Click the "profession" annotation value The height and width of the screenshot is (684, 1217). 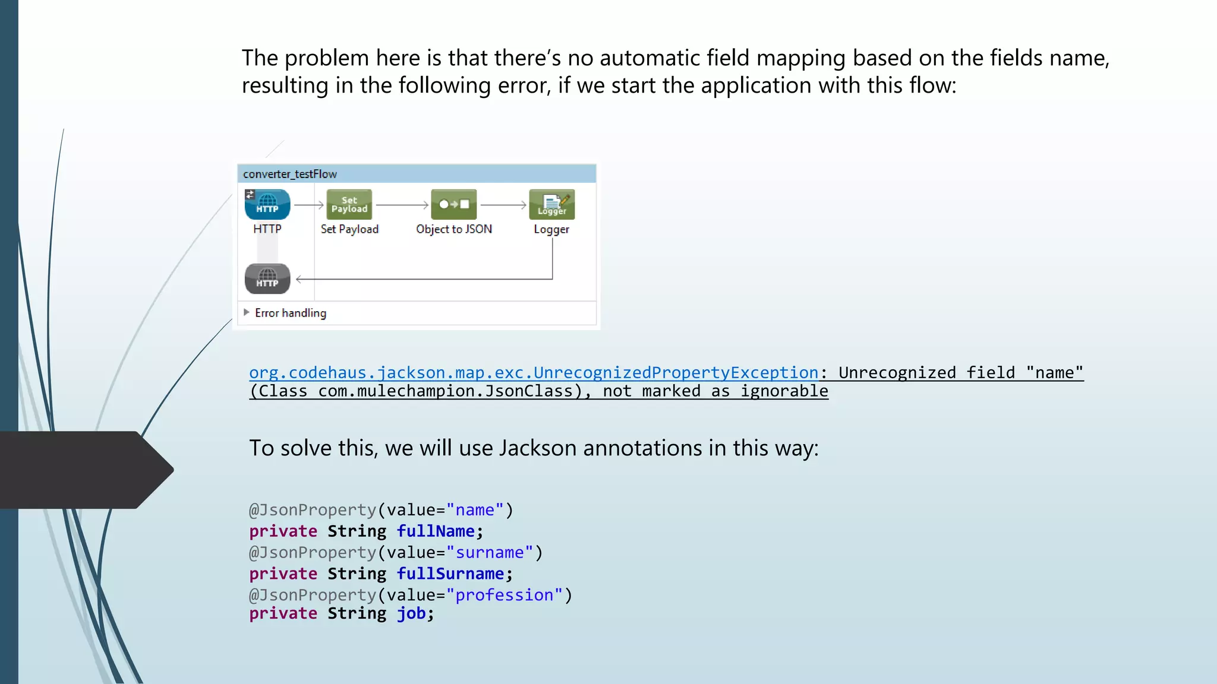tap(505, 595)
